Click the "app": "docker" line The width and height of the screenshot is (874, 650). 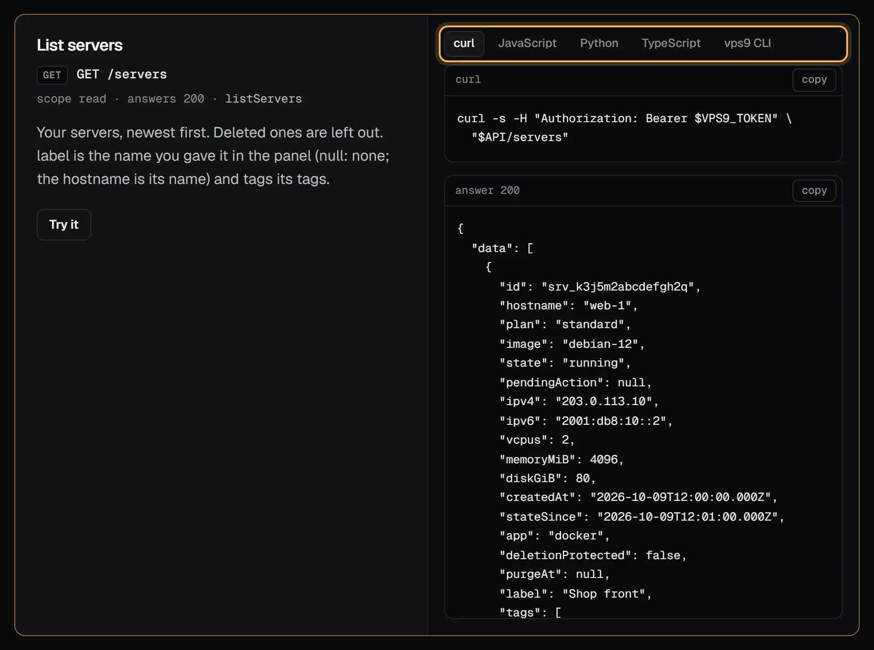555,536
